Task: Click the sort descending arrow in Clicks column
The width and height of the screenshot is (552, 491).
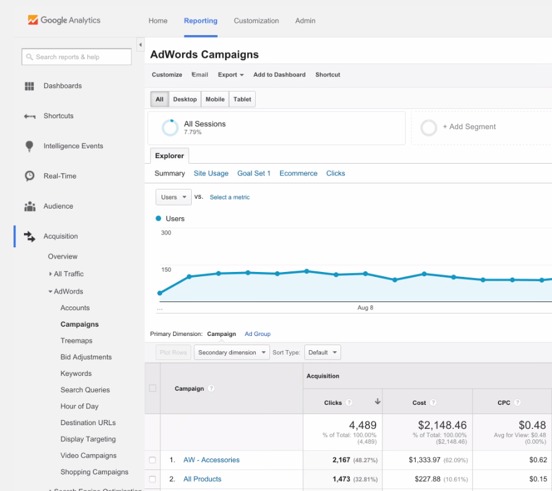Action: click(x=377, y=401)
